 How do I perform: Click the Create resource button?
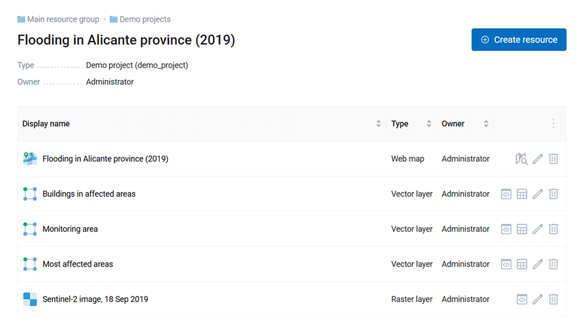[x=518, y=40]
